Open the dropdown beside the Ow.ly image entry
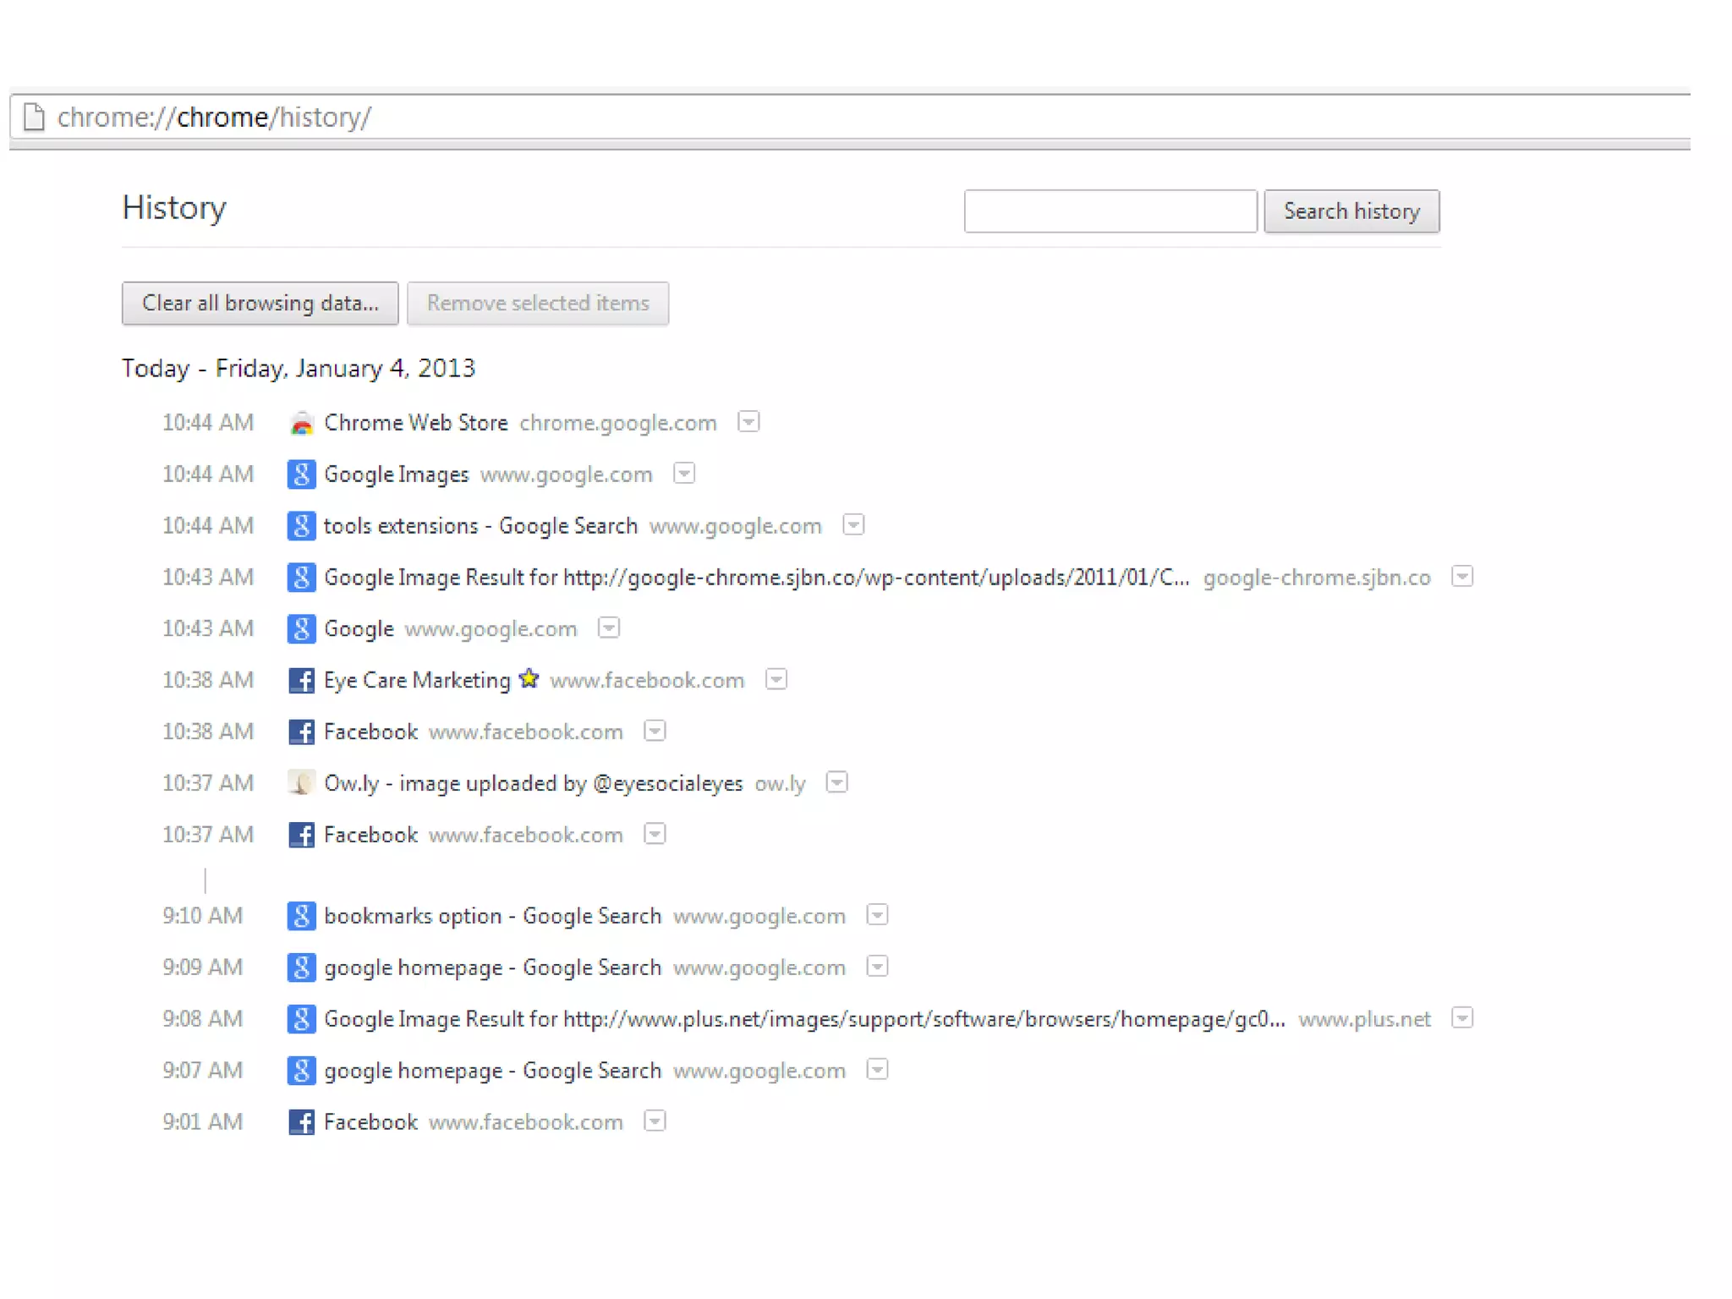The height and width of the screenshot is (1299, 1732). tap(836, 782)
